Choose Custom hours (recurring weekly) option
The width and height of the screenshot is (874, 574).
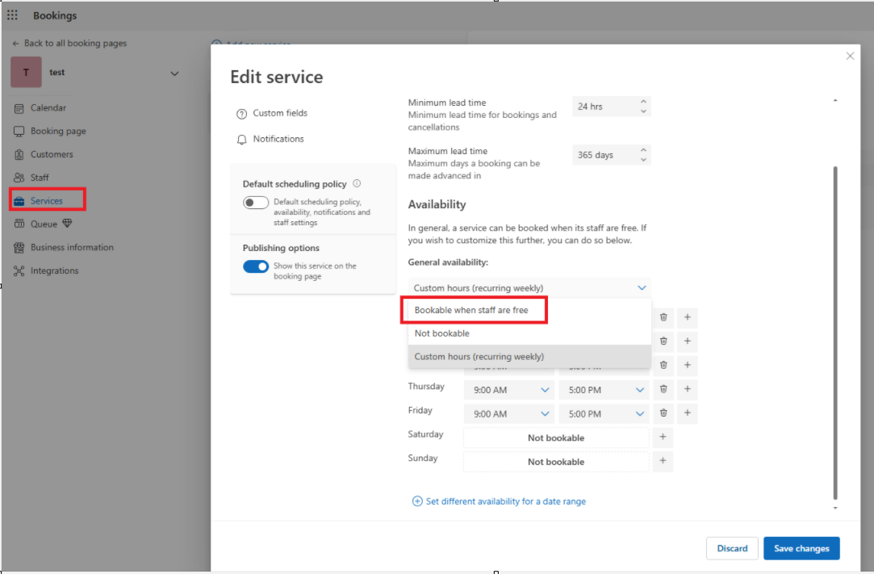point(529,357)
